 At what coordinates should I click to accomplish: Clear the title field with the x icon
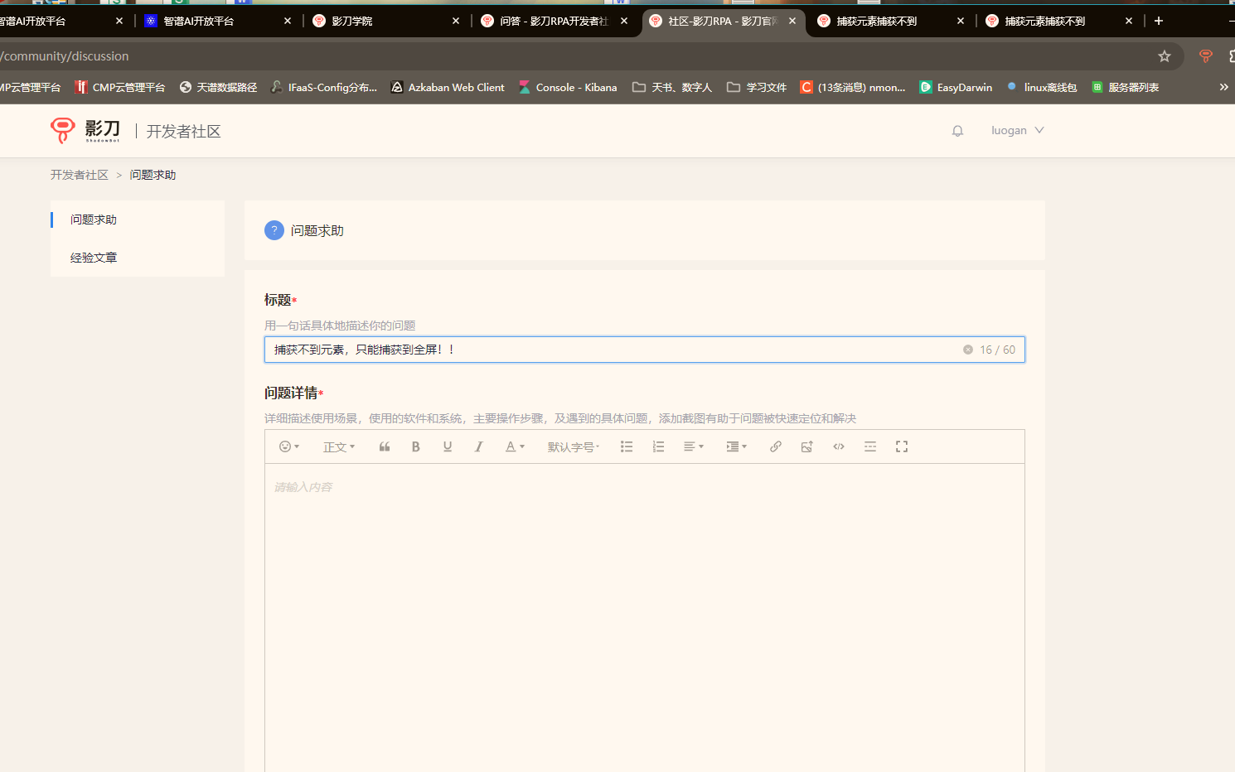pos(967,350)
